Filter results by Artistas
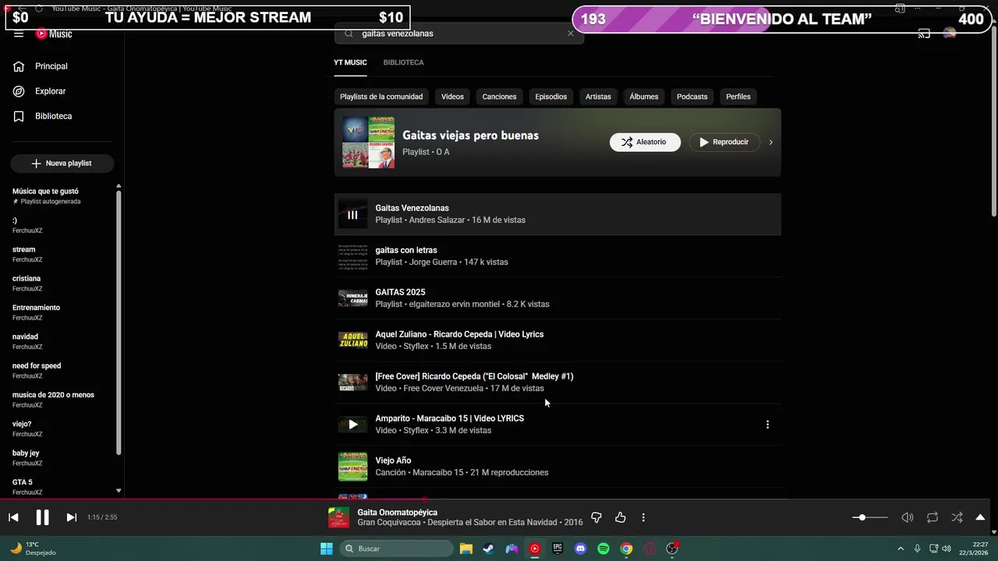998x561 pixels. coord(598,97)
